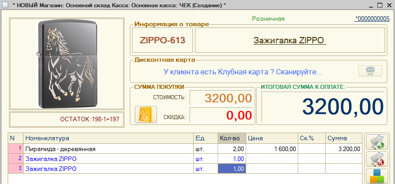Add item with green plus cart icon
Image resolution: width=395 pixels, height=184 pixels.
click(x=377, y=143)
